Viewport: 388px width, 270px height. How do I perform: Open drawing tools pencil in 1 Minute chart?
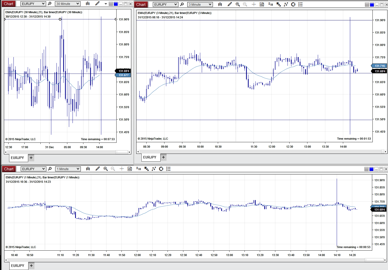98,169
